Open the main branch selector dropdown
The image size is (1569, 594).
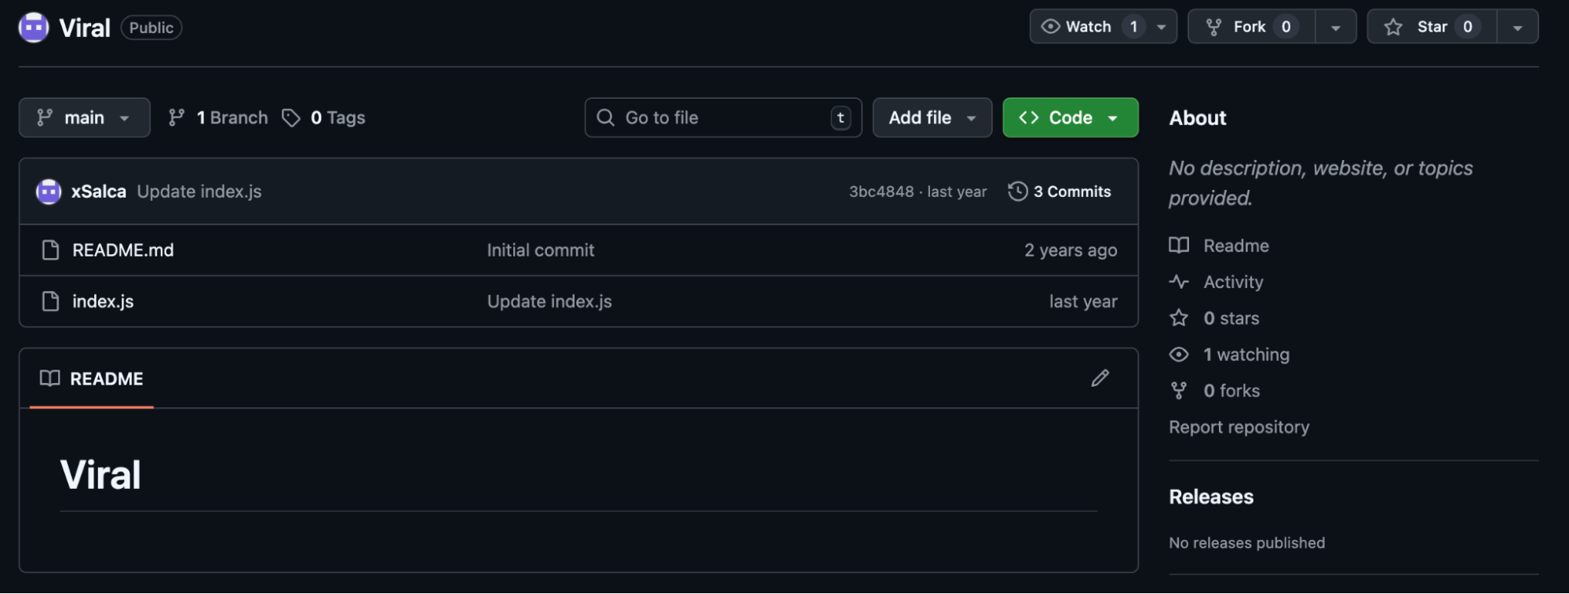(84, 118)
